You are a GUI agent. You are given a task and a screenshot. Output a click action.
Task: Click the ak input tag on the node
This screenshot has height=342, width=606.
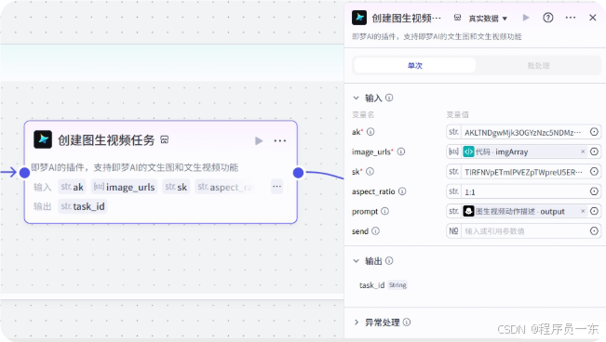73,187
